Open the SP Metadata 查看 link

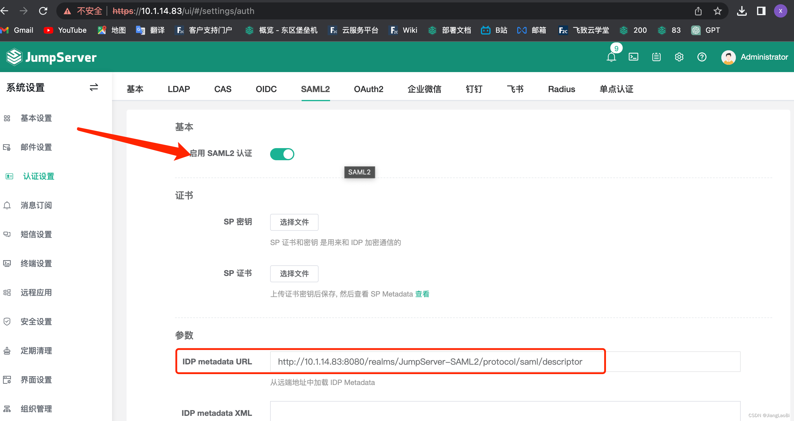[422, 294]
